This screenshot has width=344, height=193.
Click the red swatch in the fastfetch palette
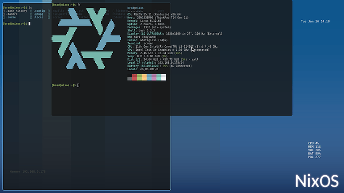point(135,77)
